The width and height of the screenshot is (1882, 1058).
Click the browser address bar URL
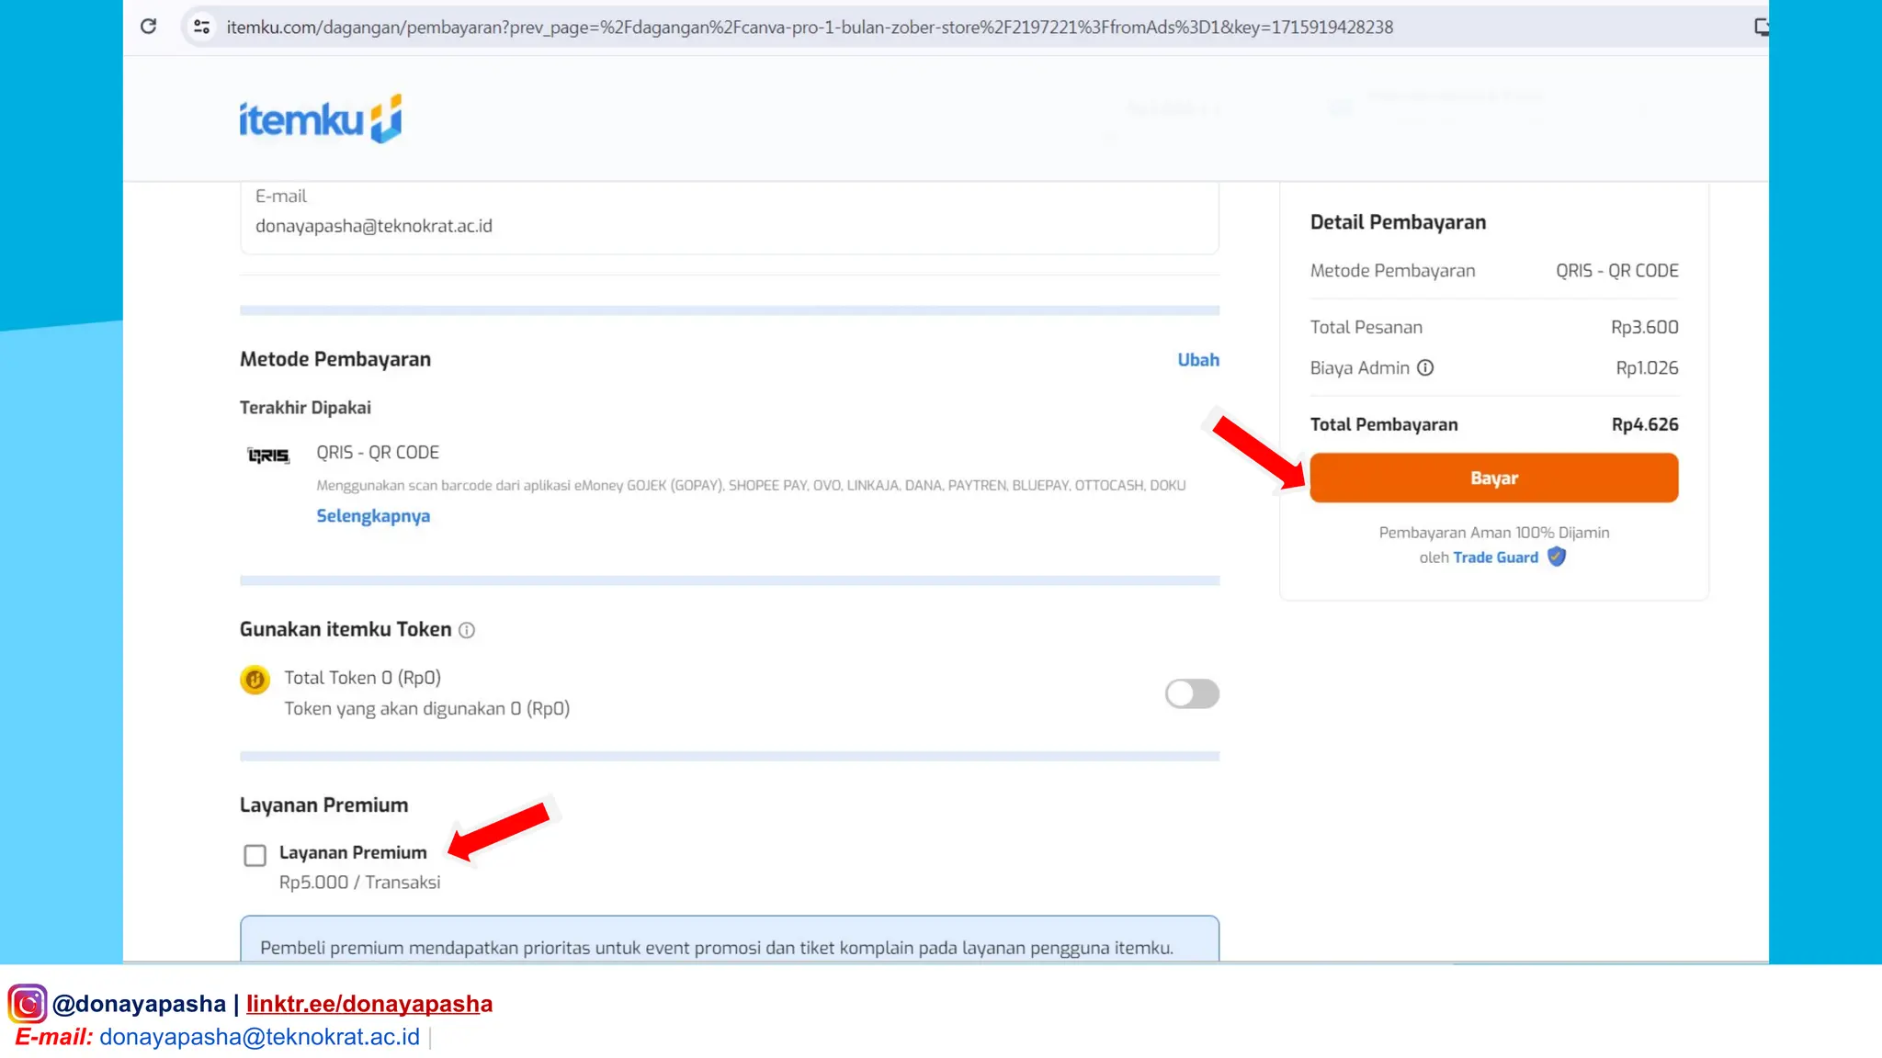coord(809,28)
